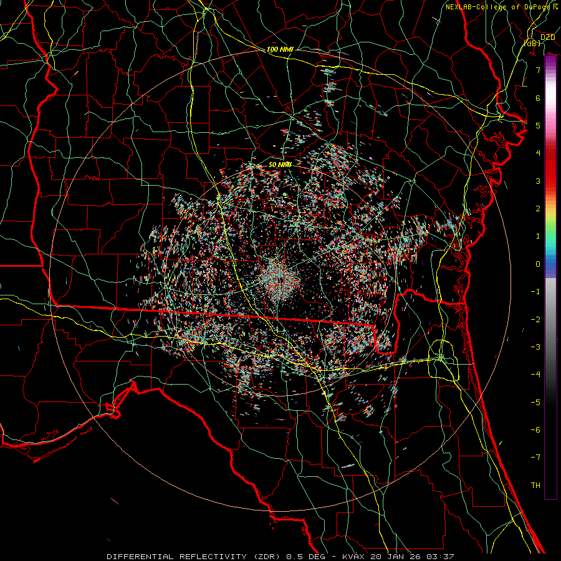Click the Differential Reflectivity KVAX caption
561x561 pixels.
[280, 557]
